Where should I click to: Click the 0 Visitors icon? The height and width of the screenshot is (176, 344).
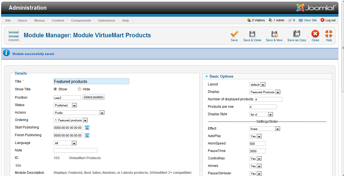pos(249,20)
